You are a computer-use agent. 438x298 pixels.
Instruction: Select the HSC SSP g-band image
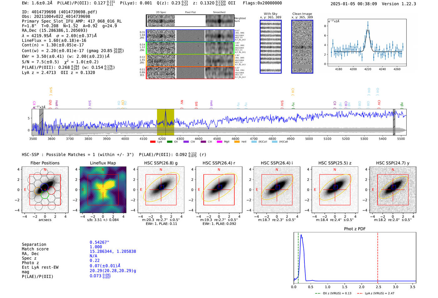coord(161,190)
